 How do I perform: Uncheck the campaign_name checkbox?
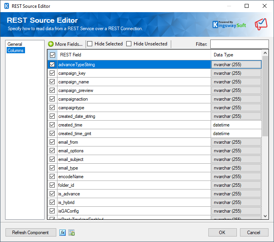pos(52,81)
